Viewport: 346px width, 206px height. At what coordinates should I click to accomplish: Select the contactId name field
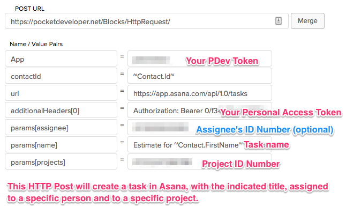click(61, 76)
